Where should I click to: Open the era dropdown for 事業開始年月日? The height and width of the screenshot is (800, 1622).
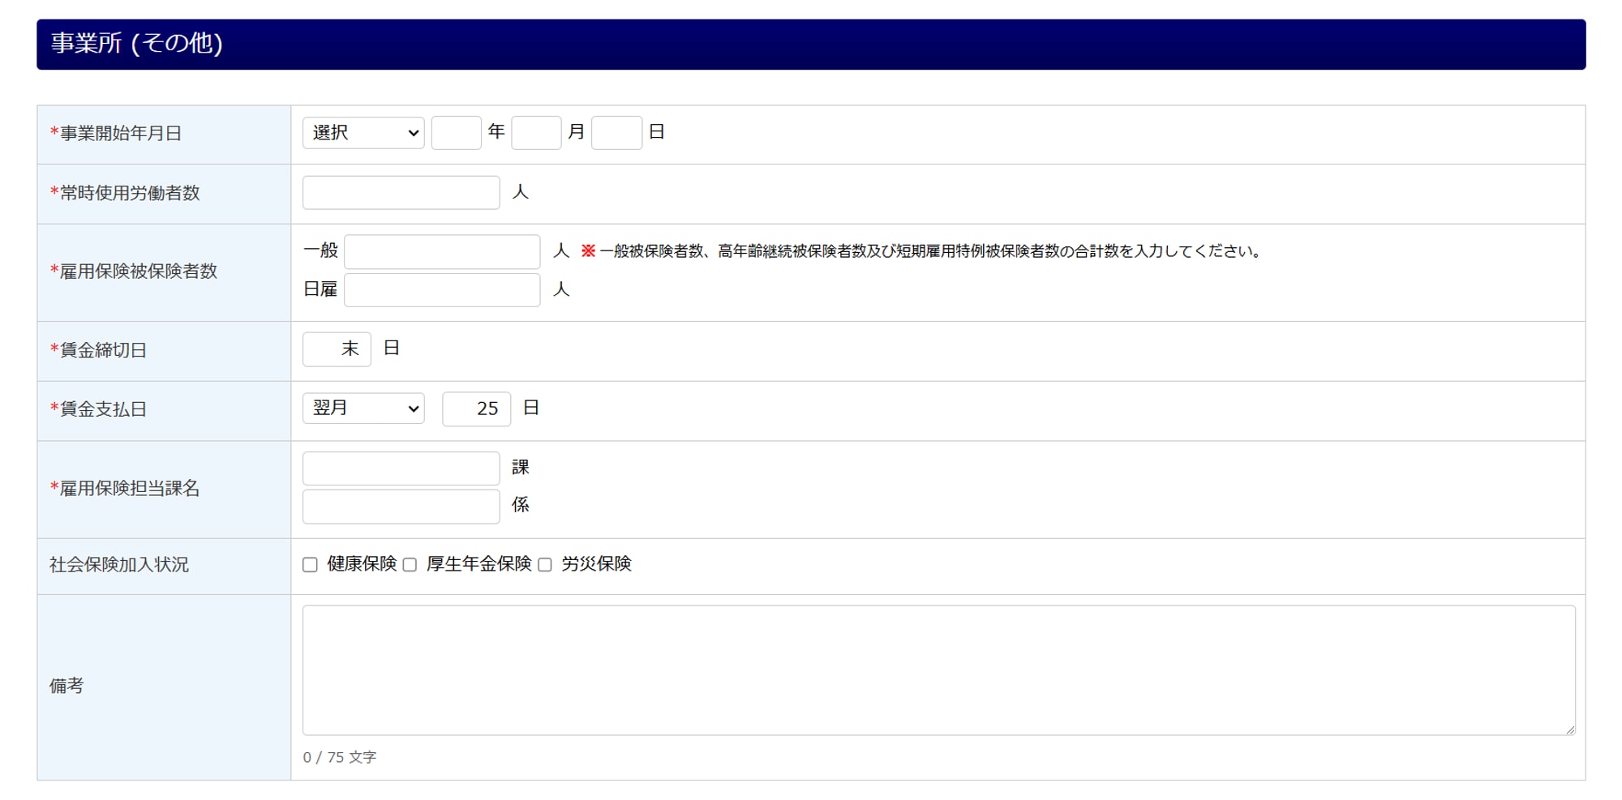(x=363, y=133)
